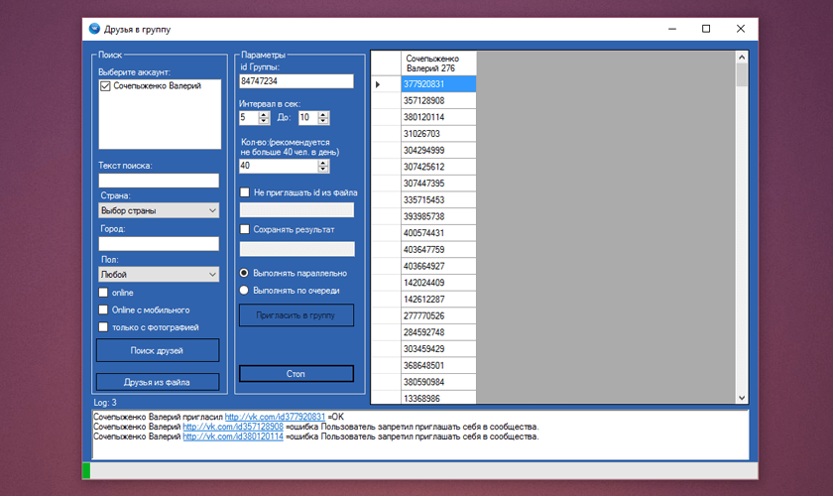Click the Кол-во number field showing 40
This screenshot has height=496, width=833.
click(279, 166)
